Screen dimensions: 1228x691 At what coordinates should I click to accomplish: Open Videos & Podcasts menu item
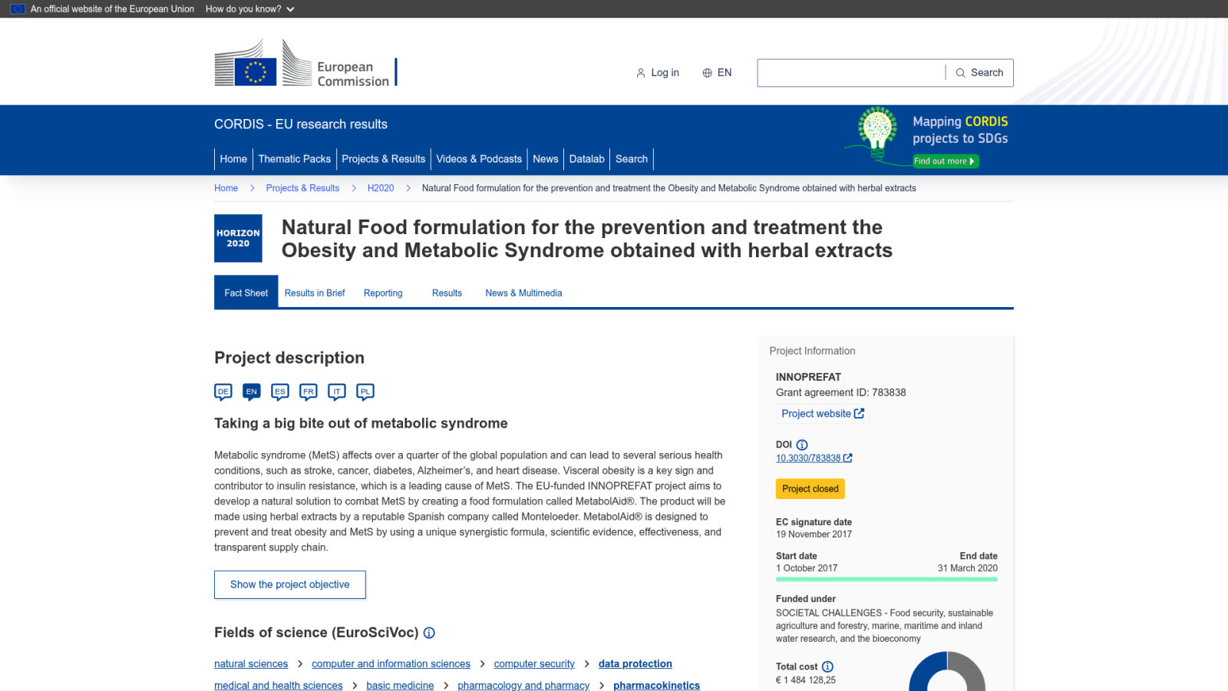point(479,159)
